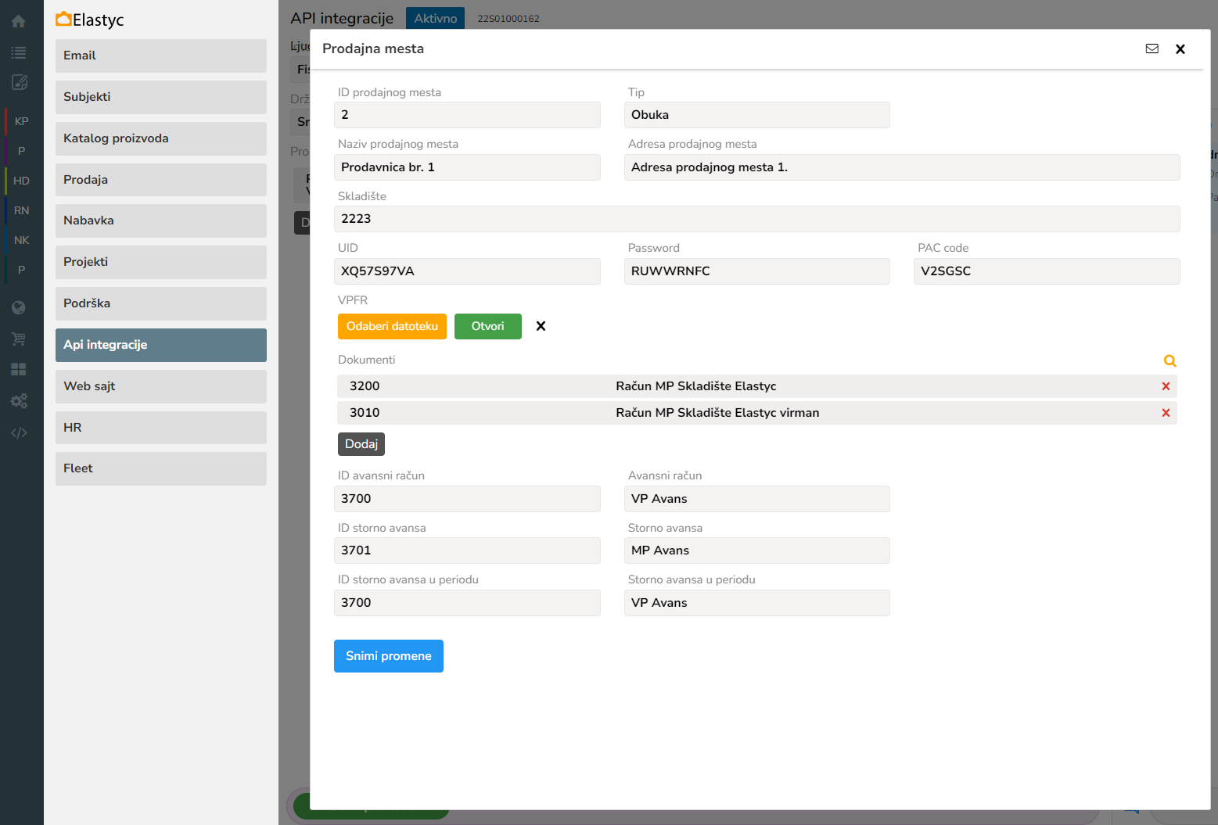Screen dimensions: 1218x825
Task: Focus the Skladište field
Action: coord(756,219)
